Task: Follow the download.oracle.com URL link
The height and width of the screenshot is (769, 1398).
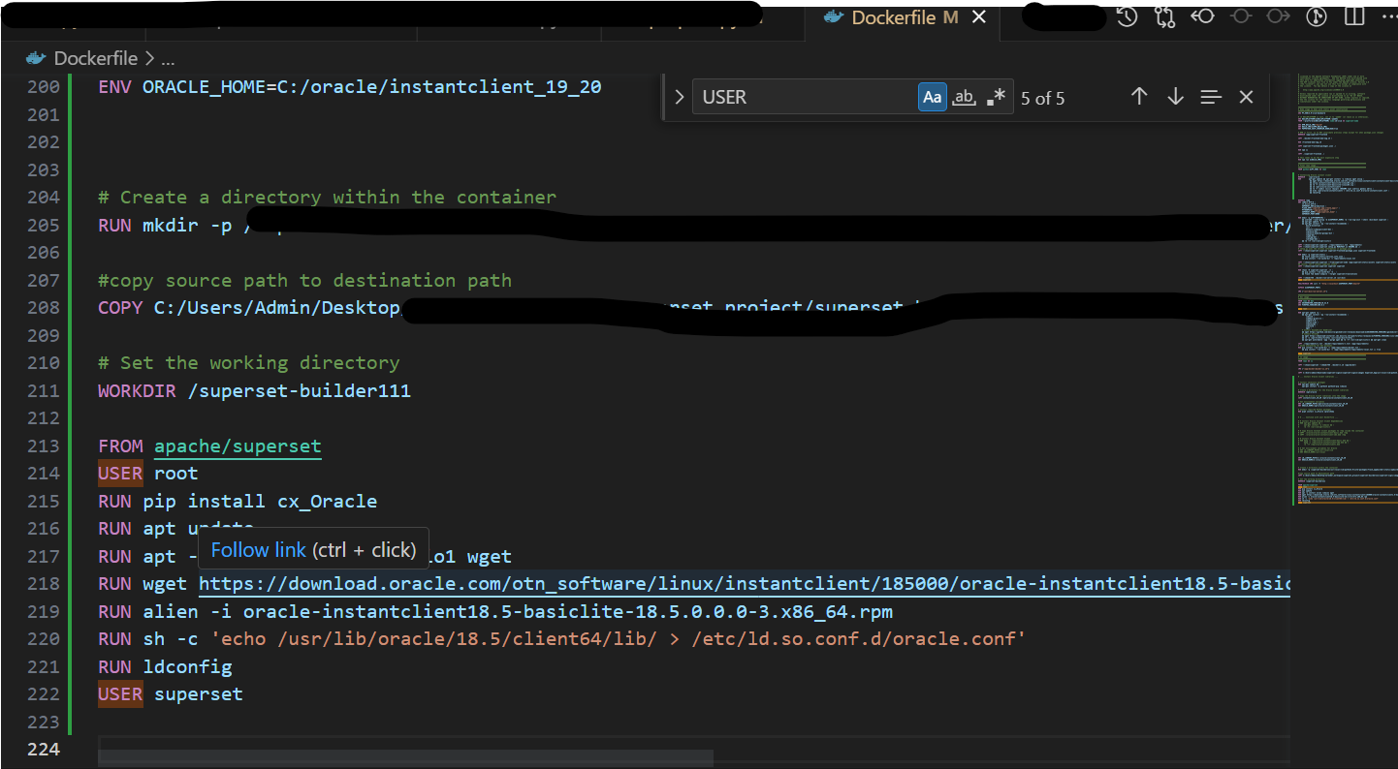Action: 745,584
